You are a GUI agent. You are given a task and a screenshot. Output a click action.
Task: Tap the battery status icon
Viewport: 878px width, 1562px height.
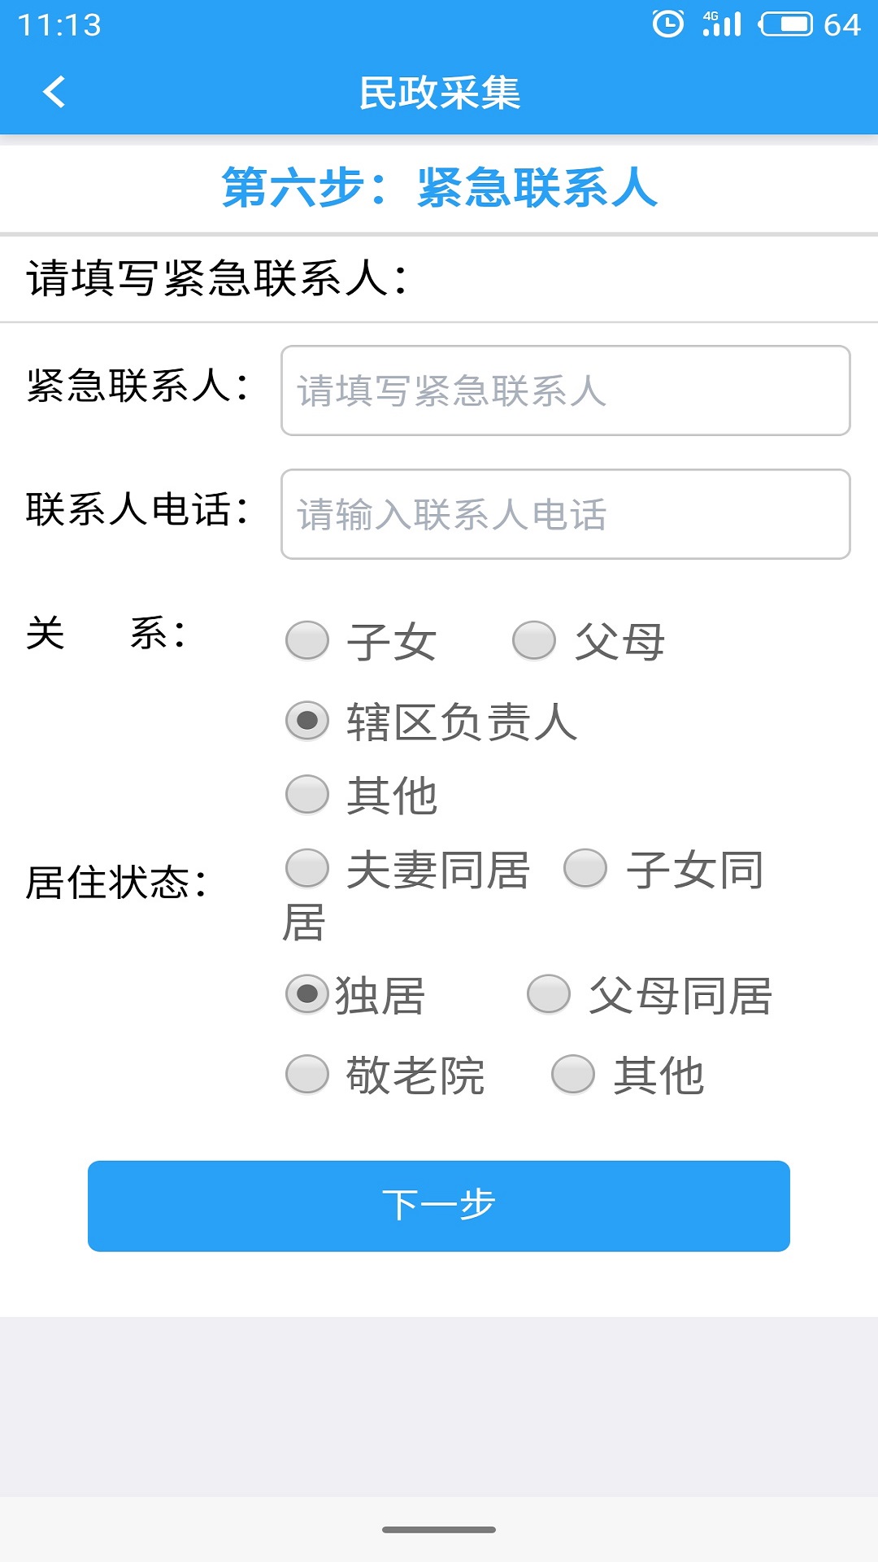click(x=785, y=24)
